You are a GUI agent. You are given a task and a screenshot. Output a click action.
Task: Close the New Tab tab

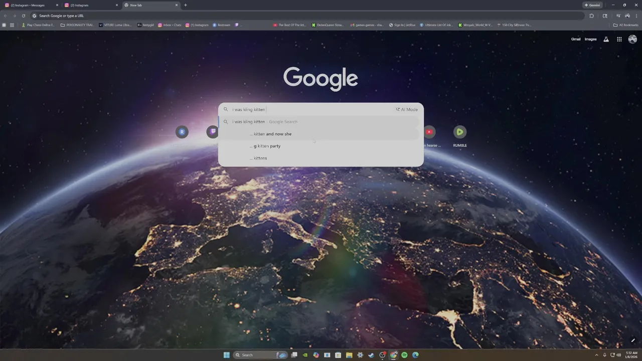(x=177, y=5)
